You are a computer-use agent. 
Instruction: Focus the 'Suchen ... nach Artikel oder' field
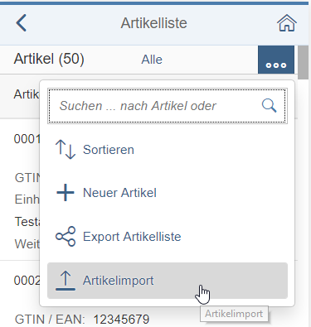168,106
